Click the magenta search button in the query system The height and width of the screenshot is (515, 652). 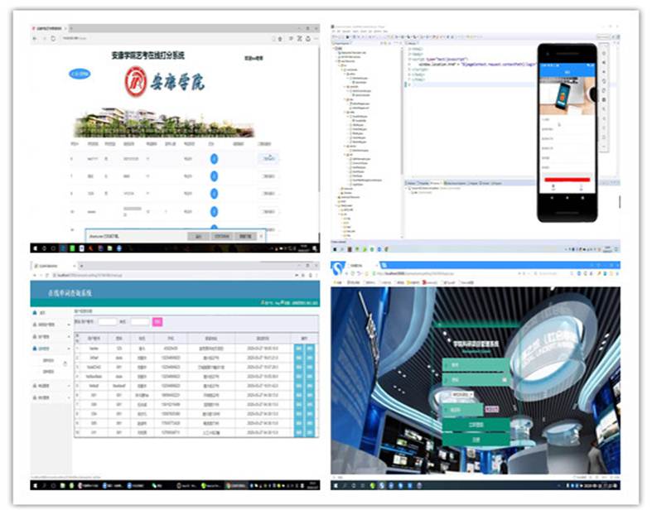coord(157,321)
